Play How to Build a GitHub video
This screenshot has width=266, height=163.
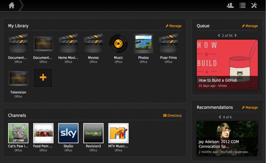pos(227,64)
